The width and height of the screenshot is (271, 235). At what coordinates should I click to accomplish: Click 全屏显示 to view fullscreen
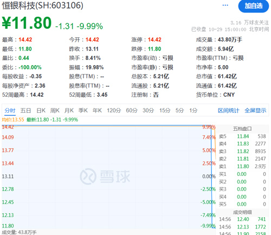[x=255, y=110]
